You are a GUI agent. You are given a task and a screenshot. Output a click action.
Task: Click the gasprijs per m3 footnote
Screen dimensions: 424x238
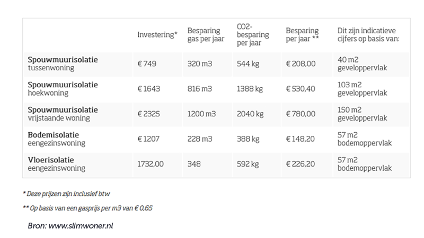click(87, 208)
